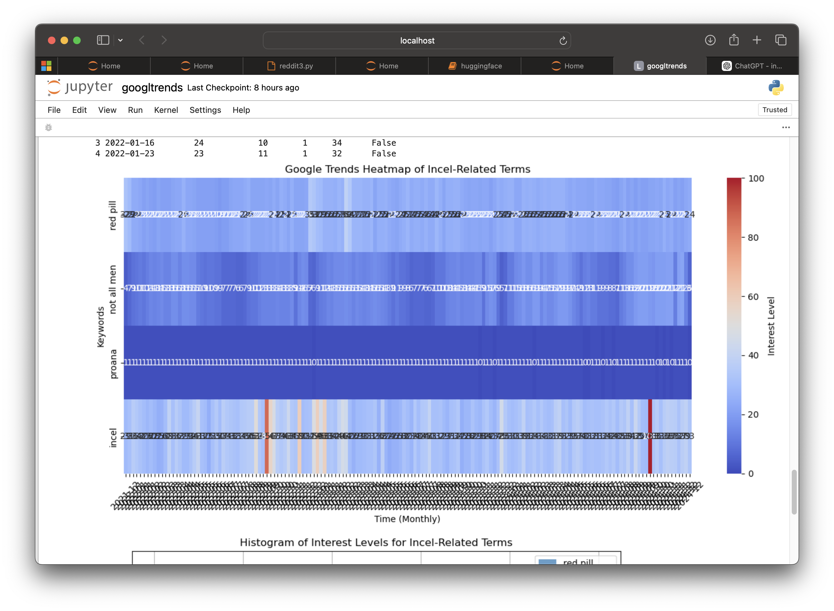This screenshot has height=611, width=834.
Task: Click the Python kernel icon top right
Action: click(776, 88)
